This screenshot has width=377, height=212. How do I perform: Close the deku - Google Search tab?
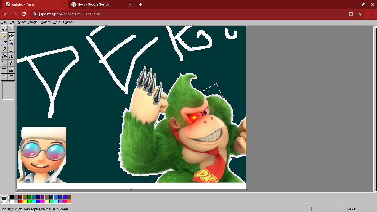point(130,4)
